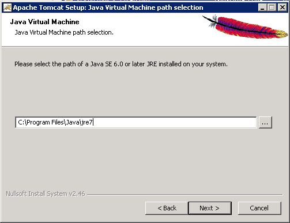Click 'Java SE 6.0' in the instruction text
The height and width of the screenshot is (223, 290).
click(107, 64)
